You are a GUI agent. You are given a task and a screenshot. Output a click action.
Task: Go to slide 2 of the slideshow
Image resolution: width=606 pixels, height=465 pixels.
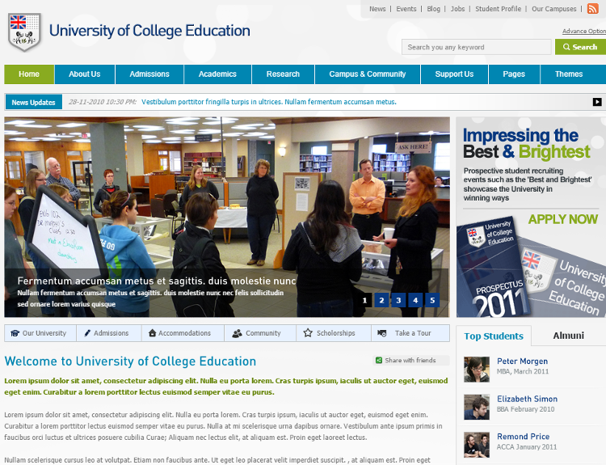pos(381,300)
